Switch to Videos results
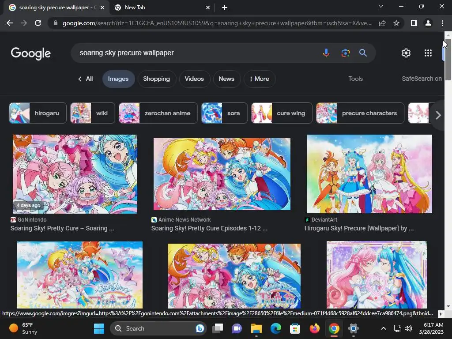452x339 pixels. click(x=194, y=79)
